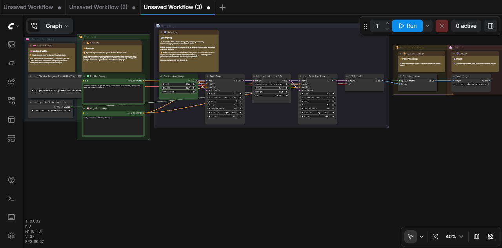Click the filename prefix field in Save Image
Viewport: 502px width, 248px height.
471,84
